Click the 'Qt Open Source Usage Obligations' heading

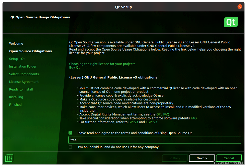pyautogui.click(x=40, y=17)
